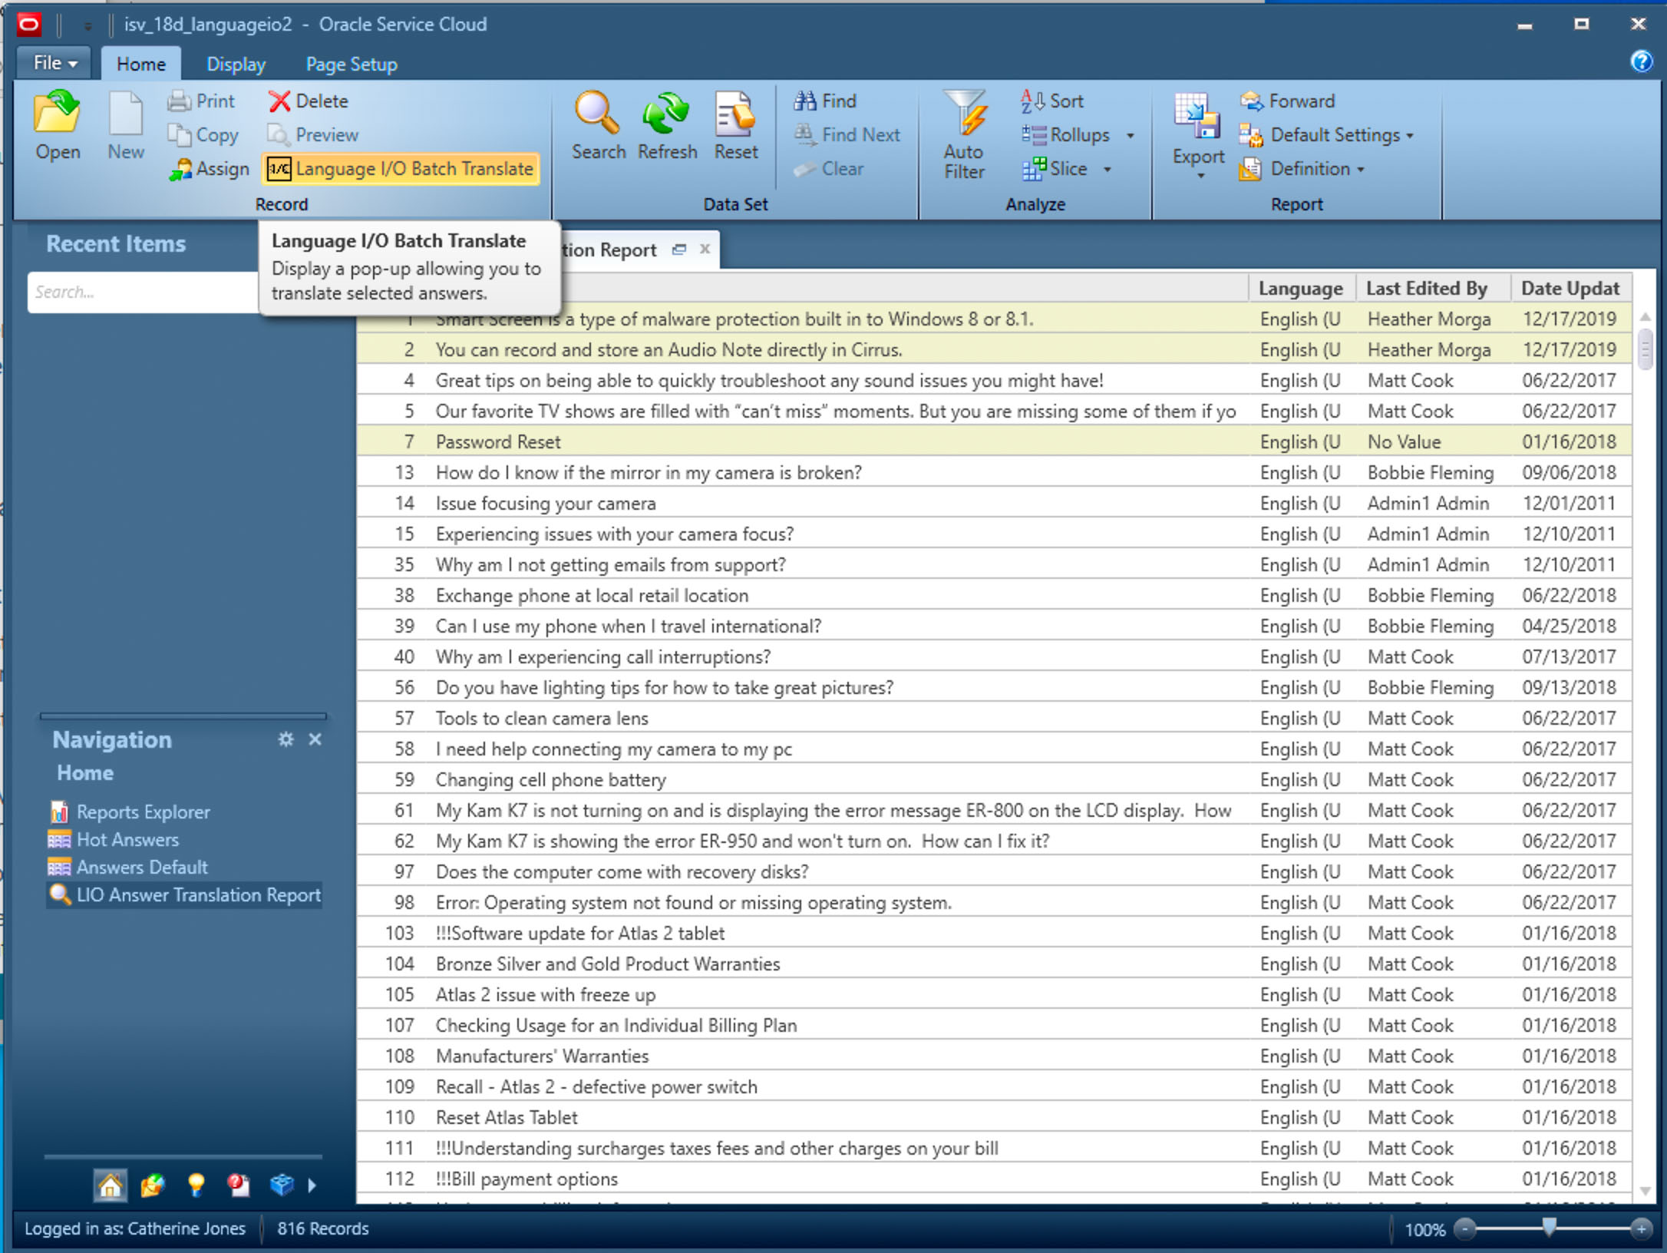Sort by the Language column header
This screenshot has width=1667, height=1253.
(x=1301, y=289)
